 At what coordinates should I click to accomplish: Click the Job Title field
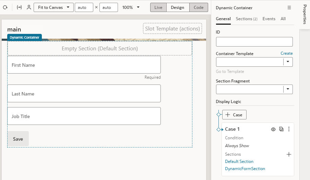pyautogui.click(x=84, y=116)
